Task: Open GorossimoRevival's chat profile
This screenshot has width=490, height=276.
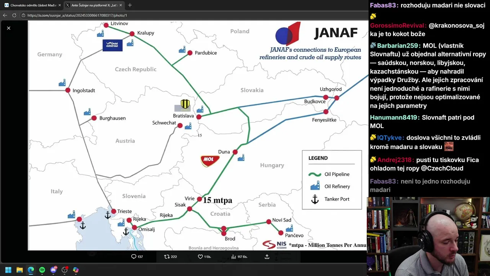Action: [397, 25]
